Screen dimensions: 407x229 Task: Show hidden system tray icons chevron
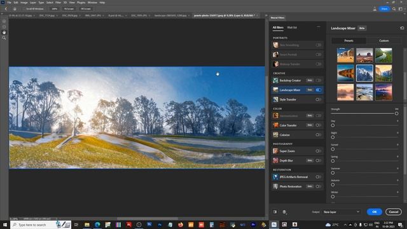click(345, 225)
